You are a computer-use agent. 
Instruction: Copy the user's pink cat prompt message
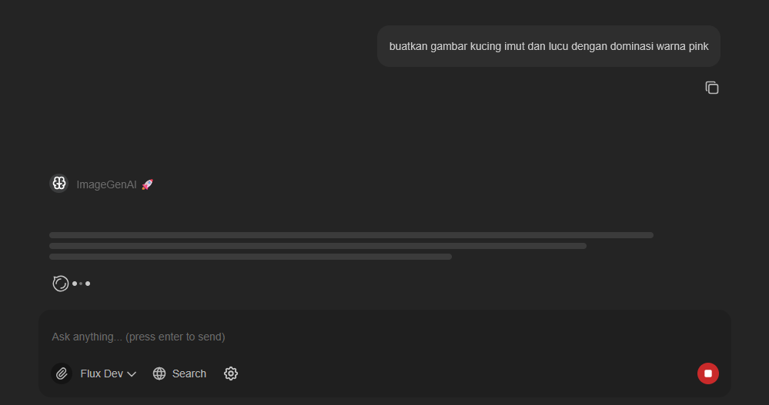712,88
